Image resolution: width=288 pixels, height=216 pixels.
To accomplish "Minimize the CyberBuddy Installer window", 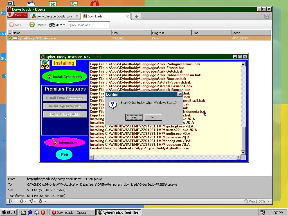I will tap(235, 57).
